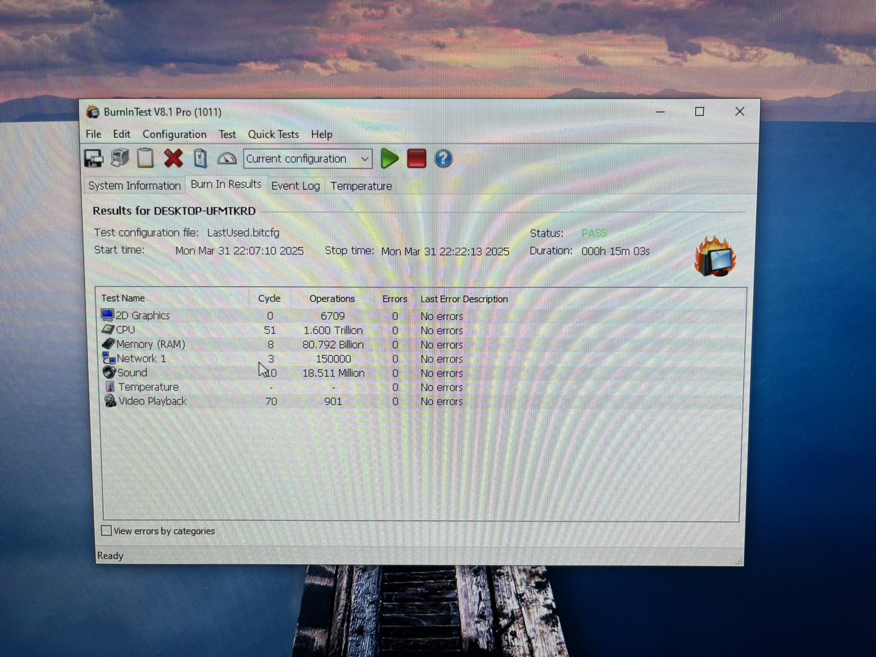This screenshot has height=657, width=876.
Task: Click the clipboard copy results icon
Action: (x=145, y=158)
